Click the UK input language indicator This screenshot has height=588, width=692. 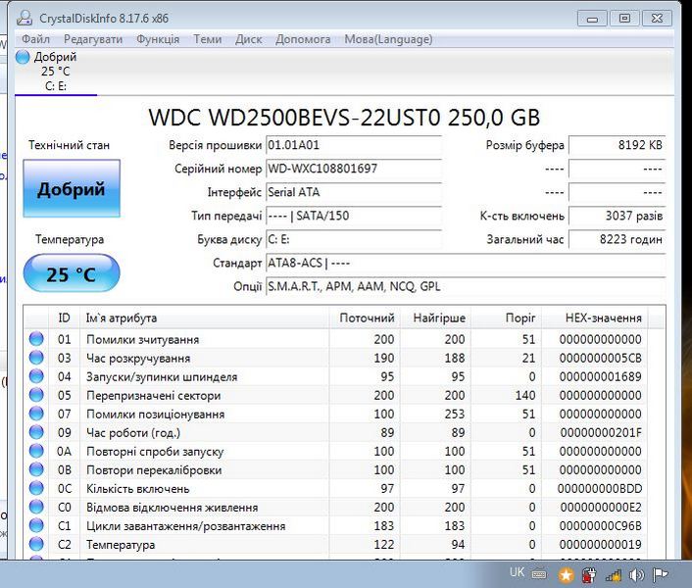[517, 572]
